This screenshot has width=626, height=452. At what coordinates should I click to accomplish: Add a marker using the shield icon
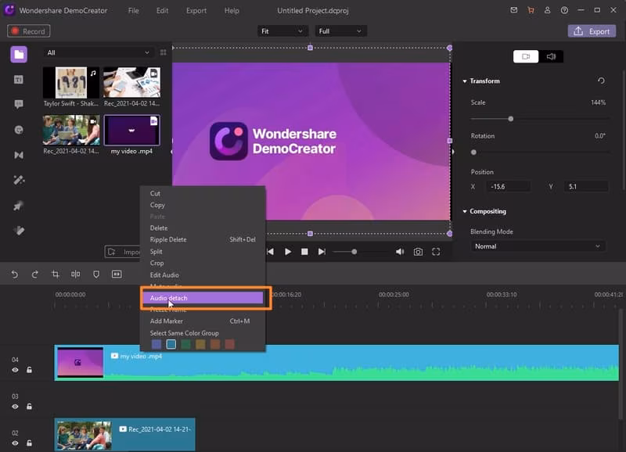(x=96, y=274)
